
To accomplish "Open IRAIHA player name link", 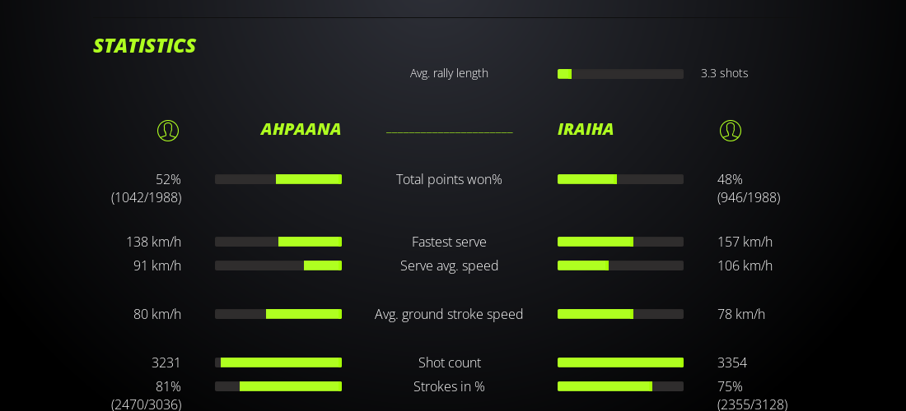I will 586,129.
